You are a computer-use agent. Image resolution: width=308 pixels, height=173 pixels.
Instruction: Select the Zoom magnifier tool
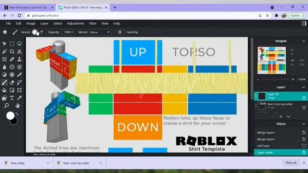[x=6, y=106]
